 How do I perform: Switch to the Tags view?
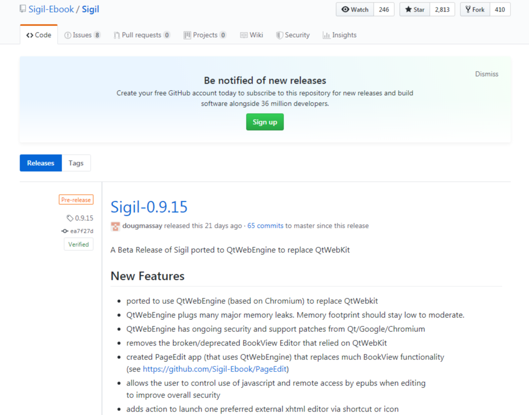pyautogui.click(x=76, y=163)
